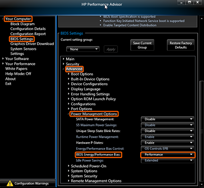Click Restore Factory Defaults button
Image resolution: width=204 pixels, height=188 pixels.
[x=181, y=45]
